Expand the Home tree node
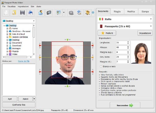The height and width of the screenshot is (113, 156). pos(7,29)
